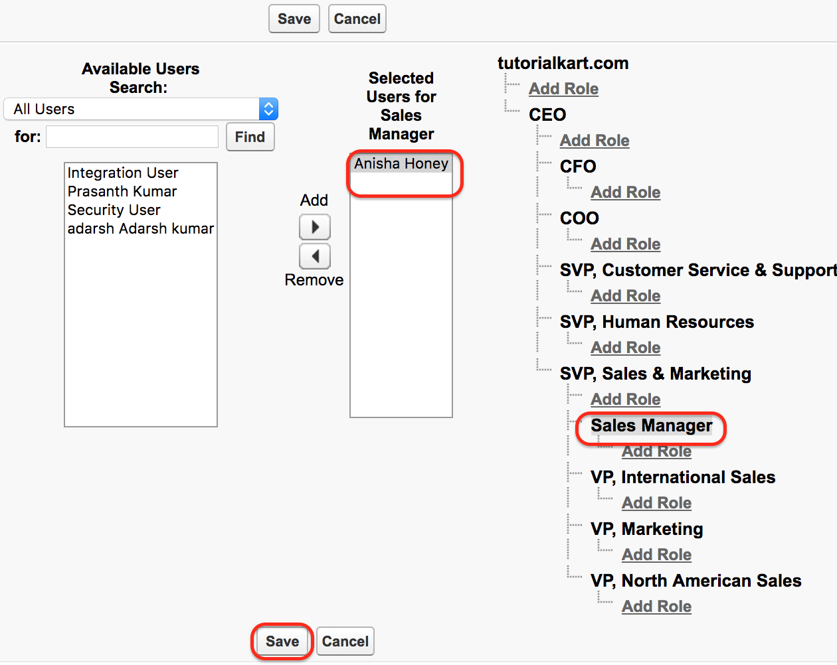Click Add Role link under CFO
This screenshot has height=665, width=837.
pos(626,192)
